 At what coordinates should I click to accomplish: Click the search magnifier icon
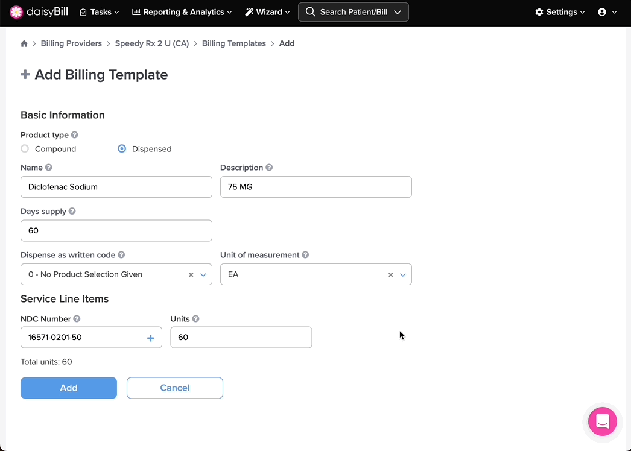click(310, 11)
